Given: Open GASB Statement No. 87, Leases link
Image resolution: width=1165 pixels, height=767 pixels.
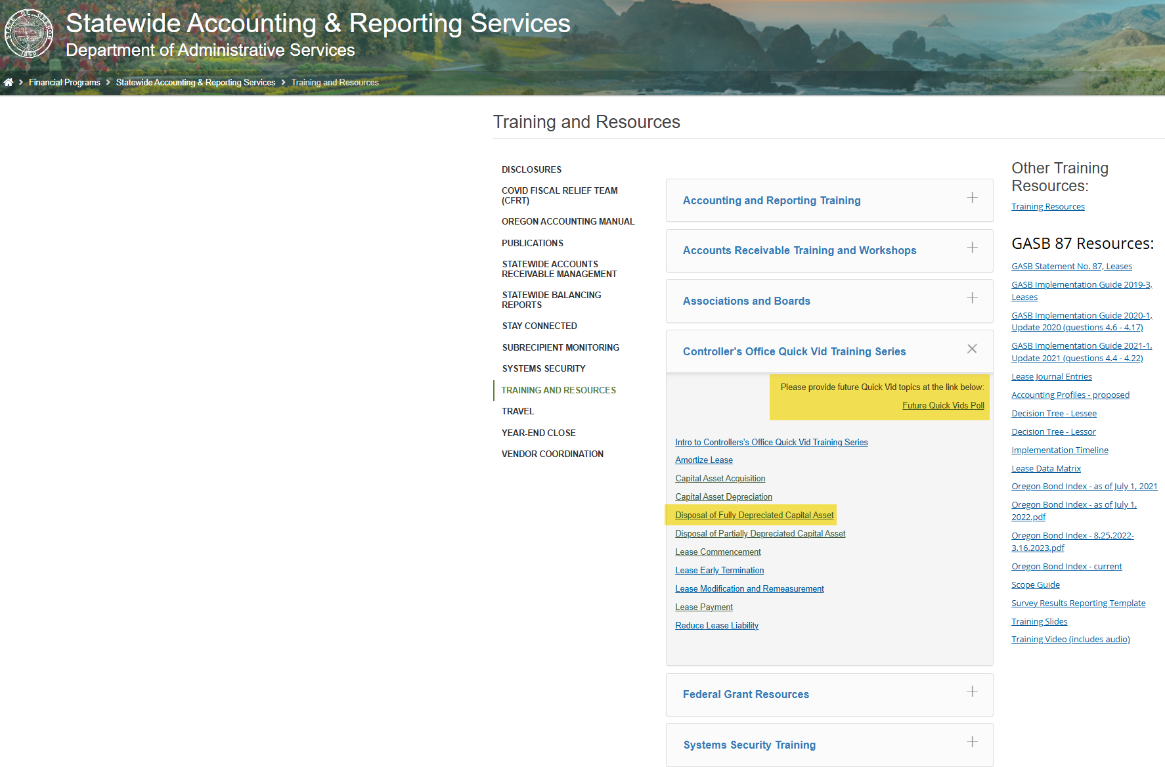Looking at the screenshot, I should coord(1071,266).
